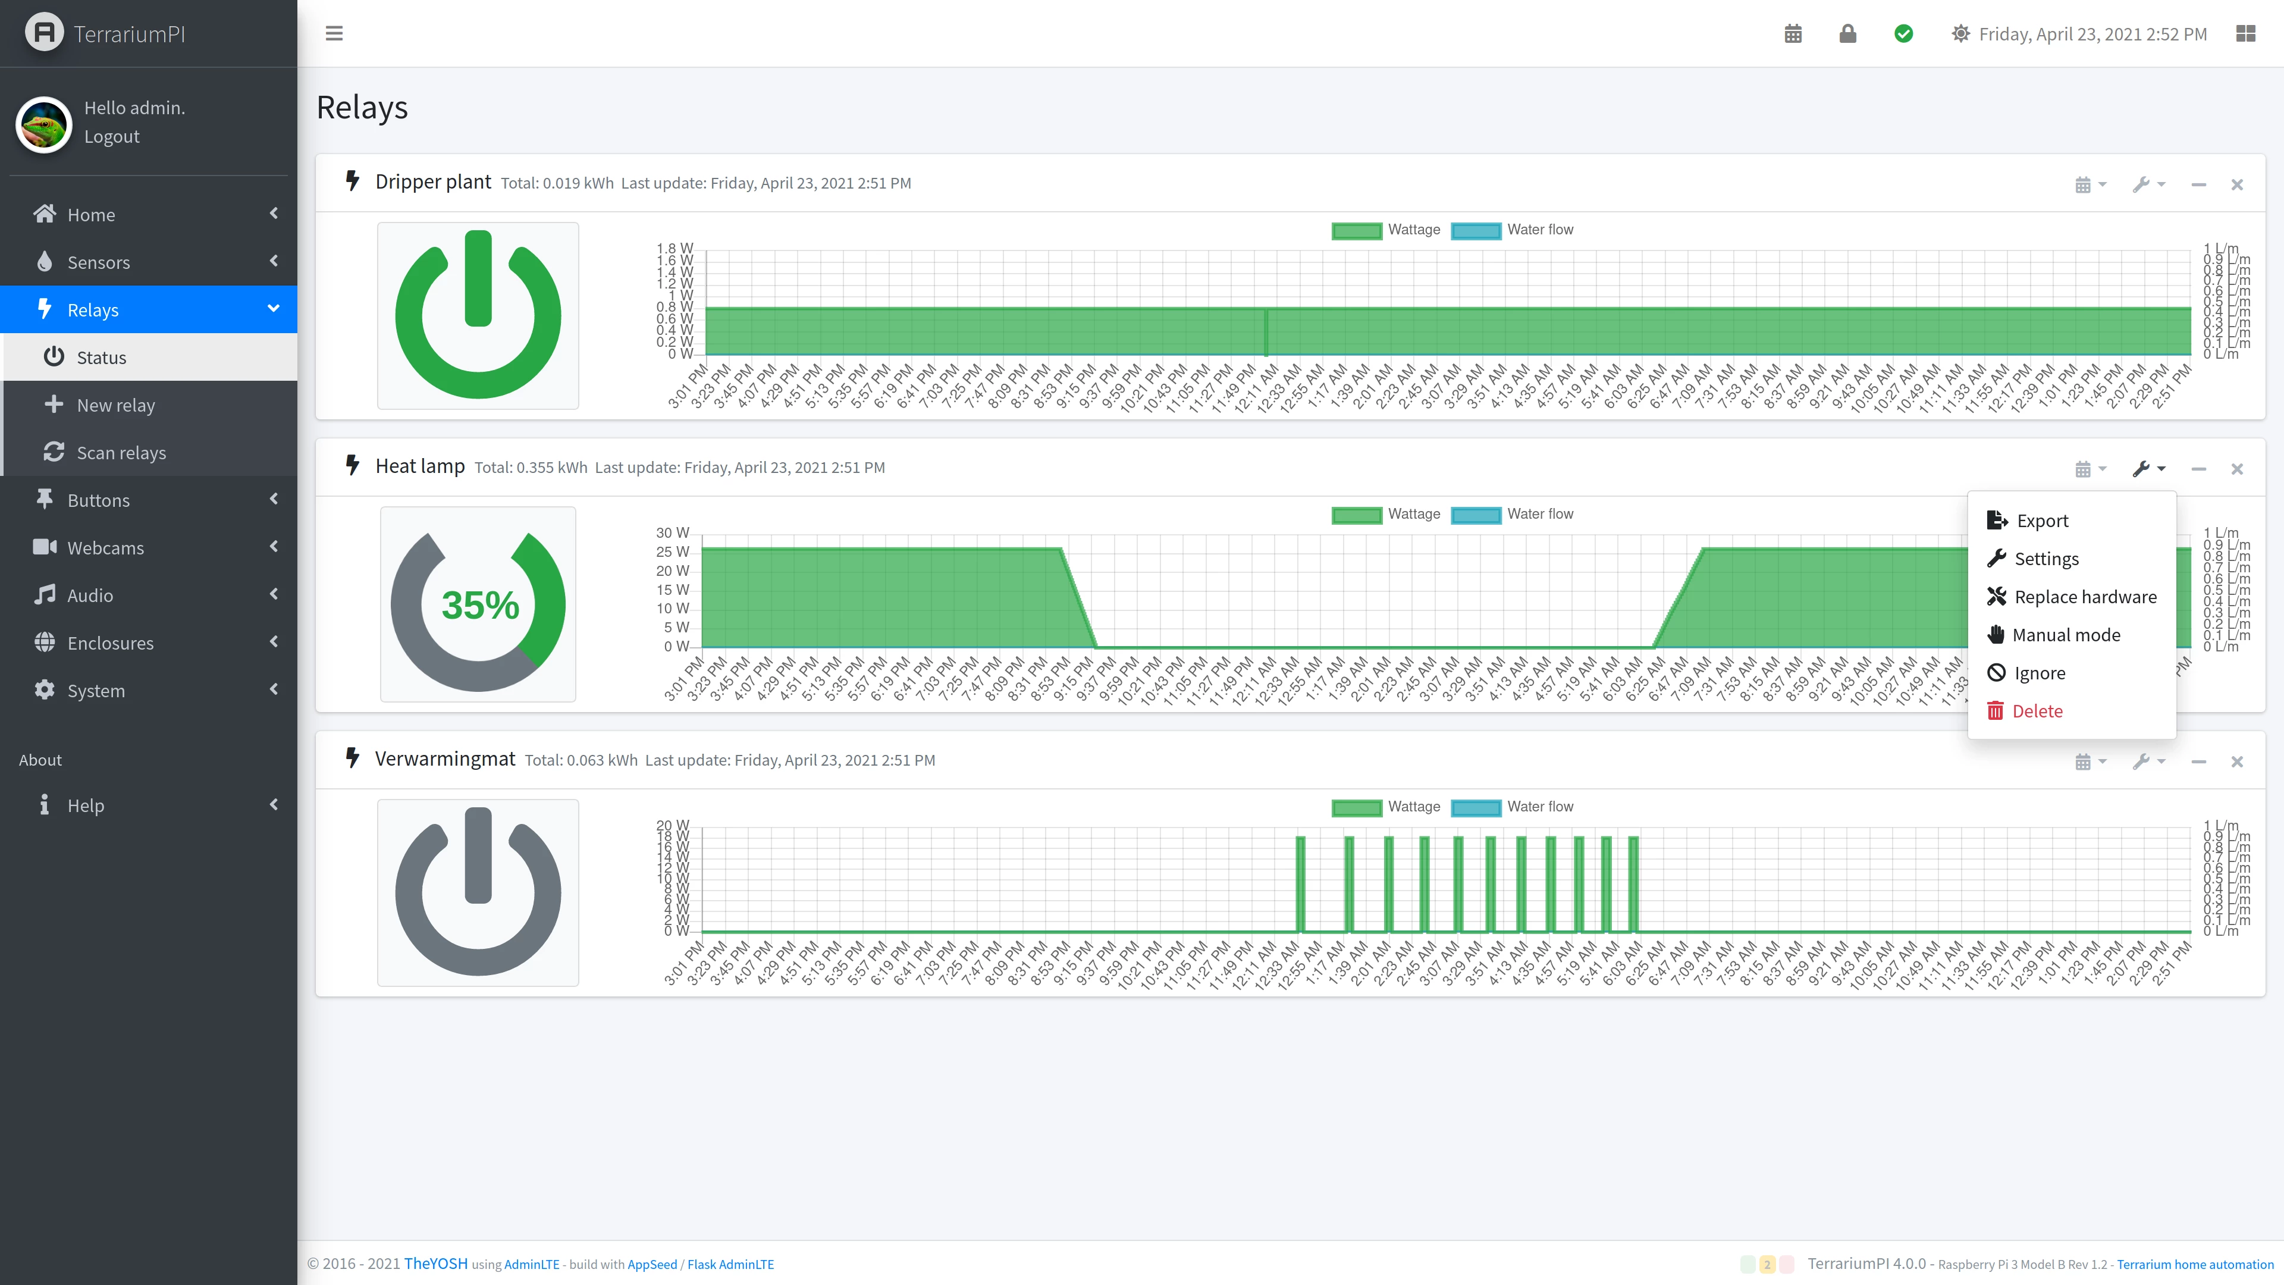Minimize the Dripper plant panel
The image size is (2284, 1285).
click(2198, 184)
